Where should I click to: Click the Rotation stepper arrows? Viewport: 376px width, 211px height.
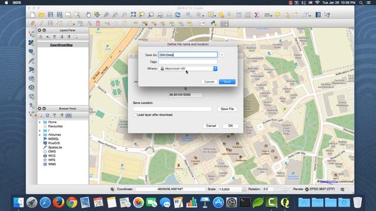click(286, 189)
